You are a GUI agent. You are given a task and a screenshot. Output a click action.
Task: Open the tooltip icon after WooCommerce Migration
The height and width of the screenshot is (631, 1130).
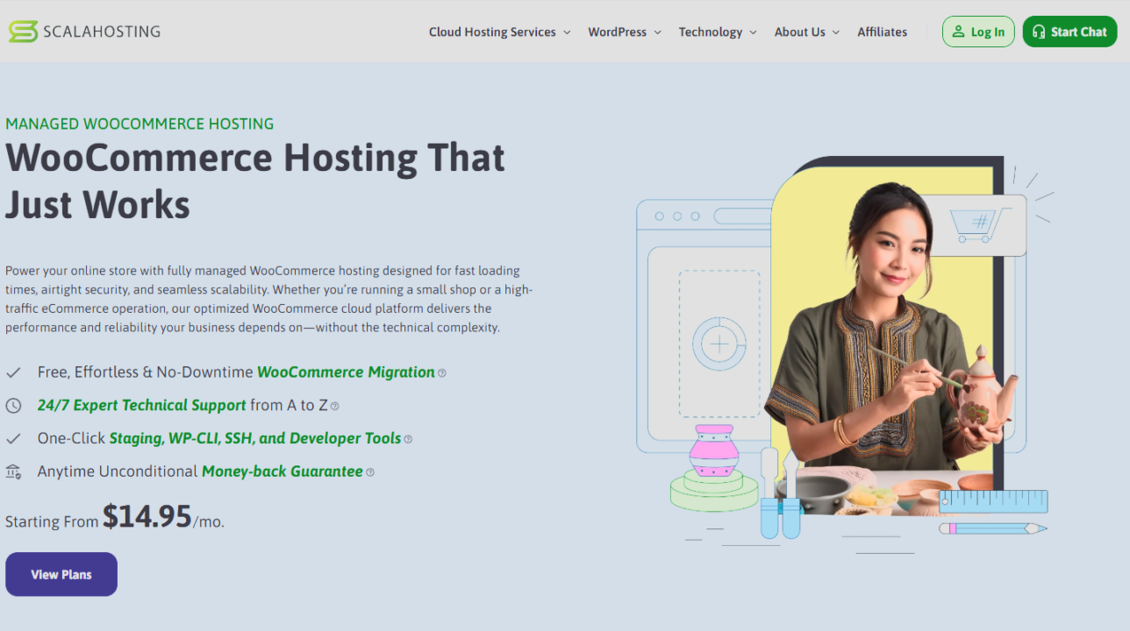[442, 372]
